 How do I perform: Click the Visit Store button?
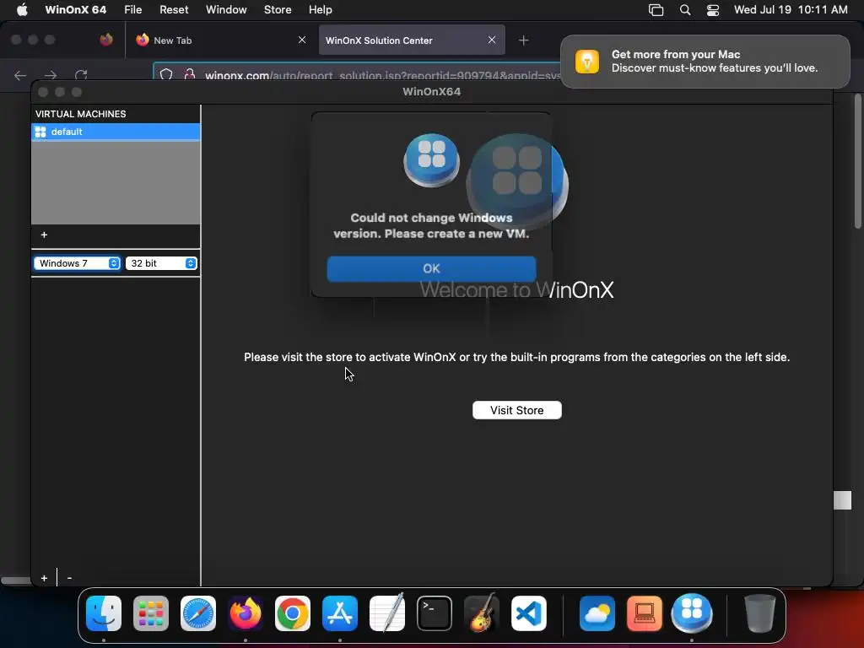coord(517,410)
